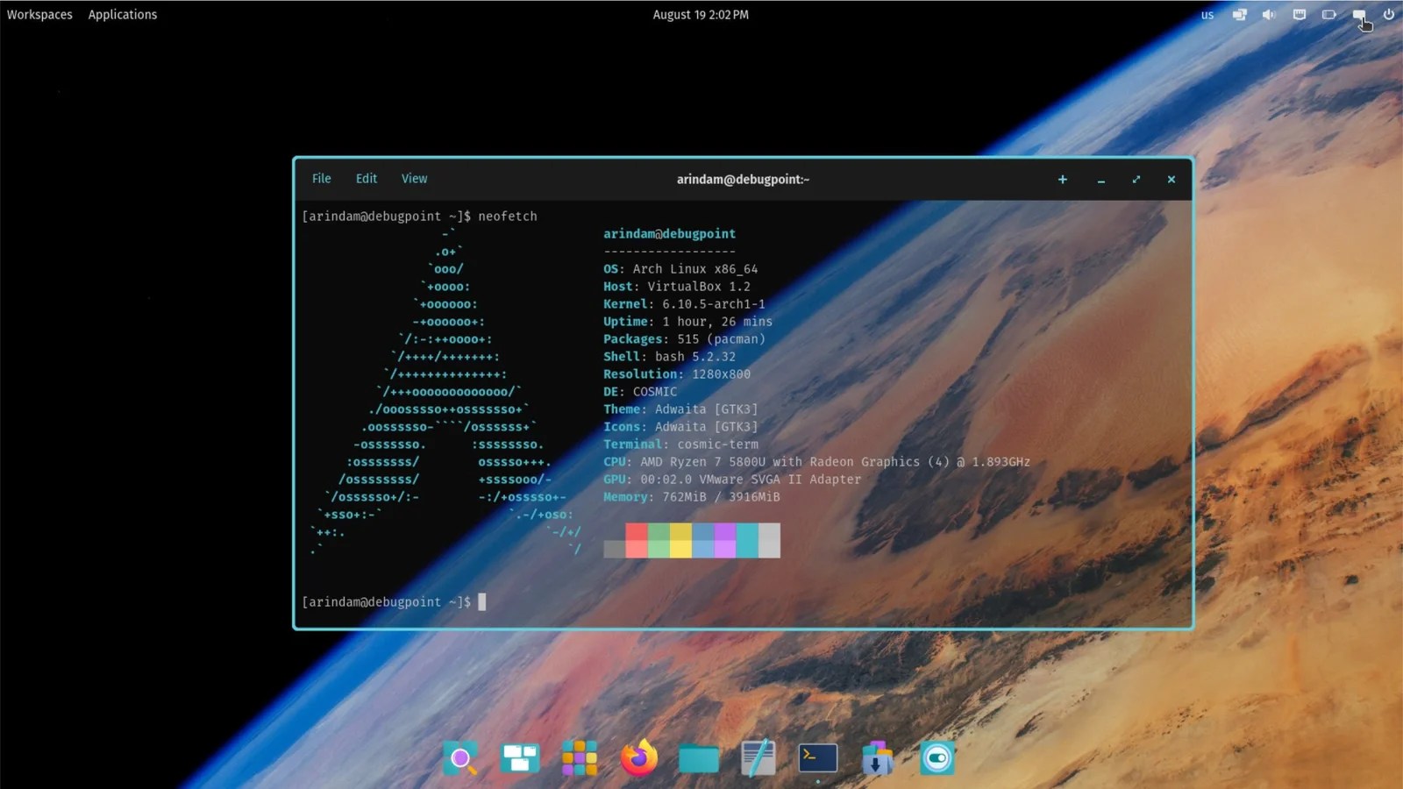Open the terminal File menu
Image resolution: width=1403 pixels, height=789 pixels.
322,179
